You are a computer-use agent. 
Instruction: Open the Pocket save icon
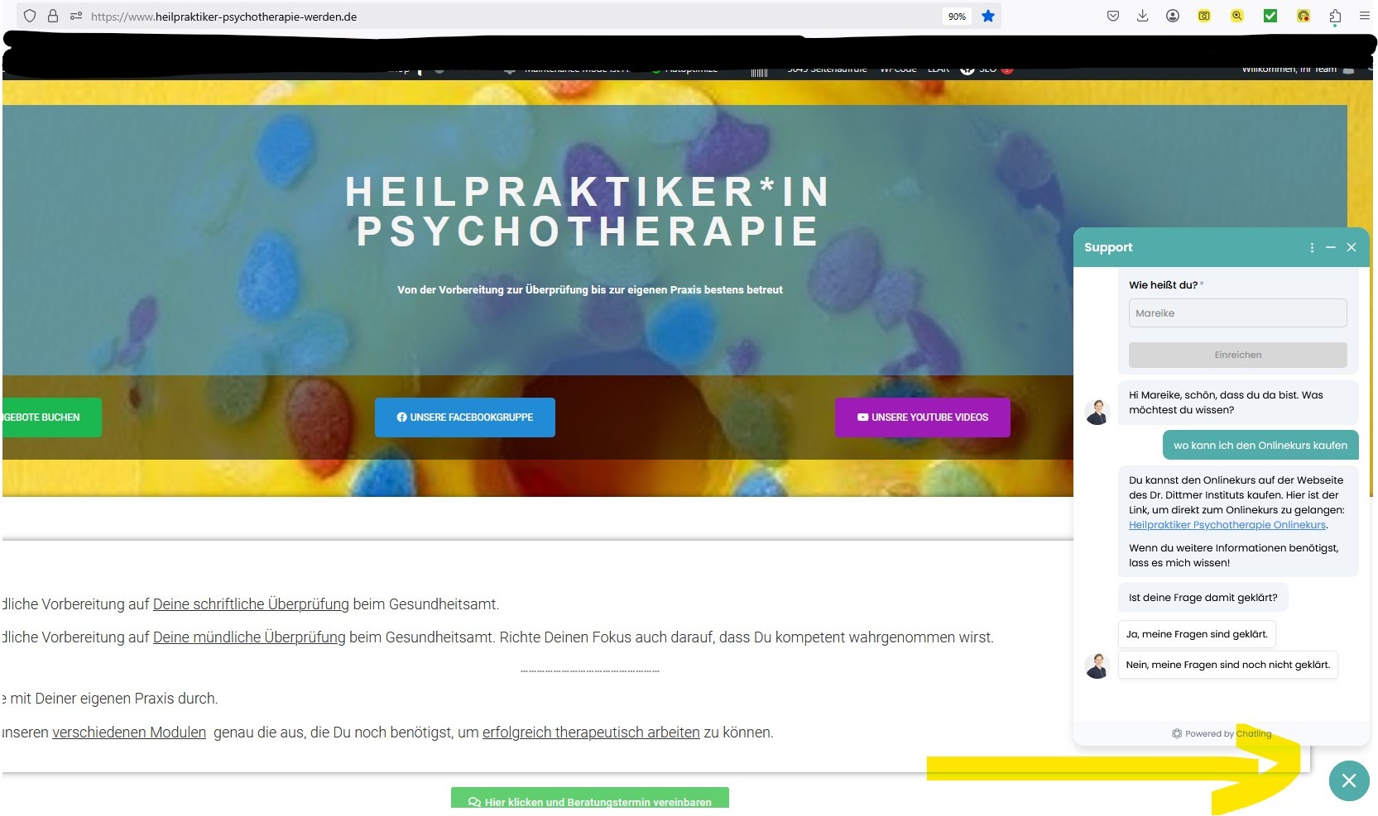coord(1113,16)
